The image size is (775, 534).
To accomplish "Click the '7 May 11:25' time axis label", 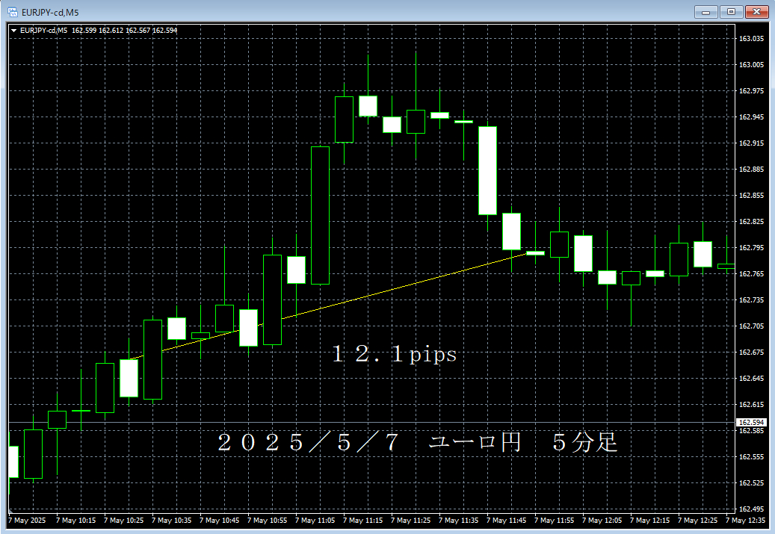I will pos(411,520).
